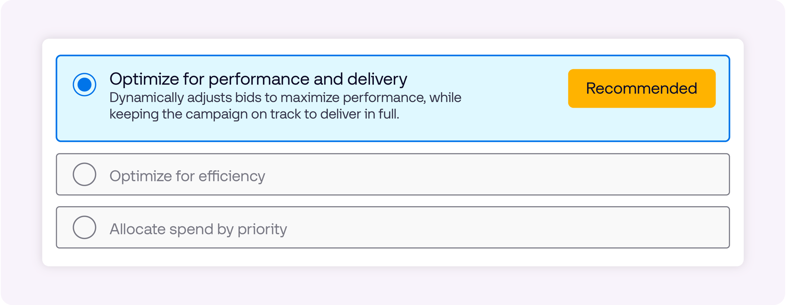This screenshot has width=786, height=305.
Task: Click the "Dynamically adjusts bids" description line
Action: tap(285, 98)
